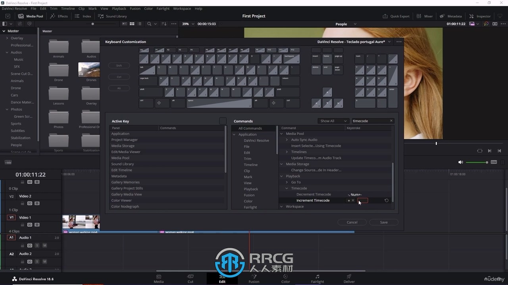Screen dimensions: 508x285
Task: Switch media pool to thumbnail grid view
Action: pos(132,24)
